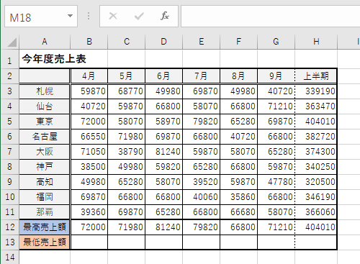
Task: Click the 374300 total for 大阪
Action: pyautogui.click(x=316, y=152)
